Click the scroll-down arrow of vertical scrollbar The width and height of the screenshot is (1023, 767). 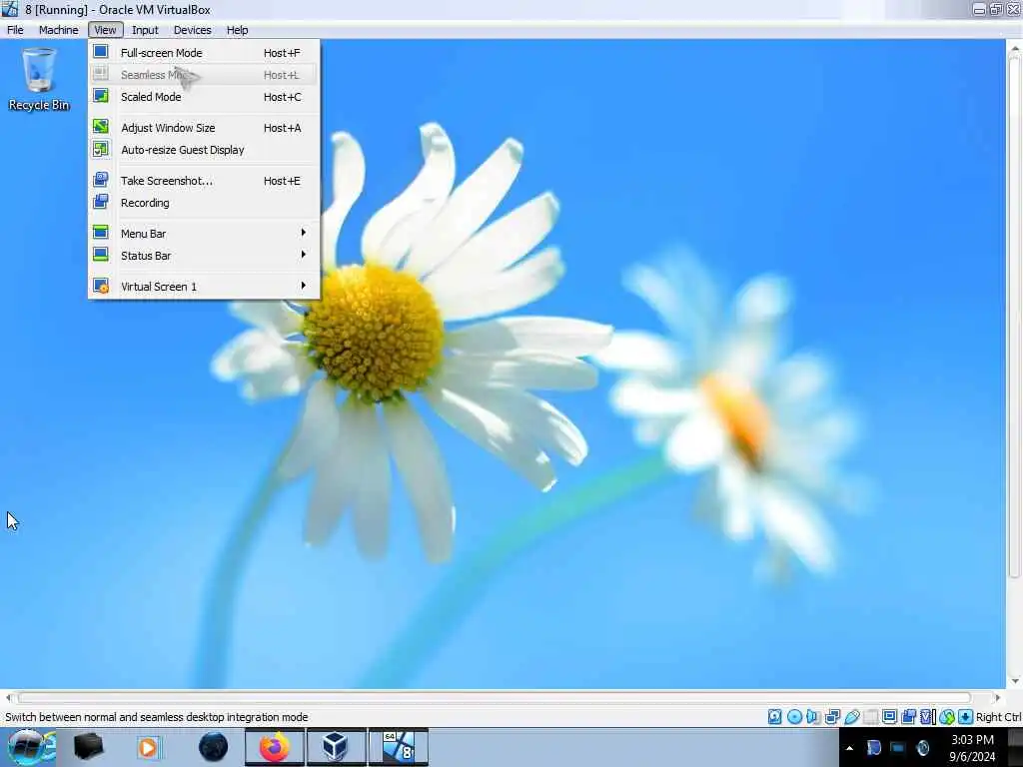coord(1015,681)
